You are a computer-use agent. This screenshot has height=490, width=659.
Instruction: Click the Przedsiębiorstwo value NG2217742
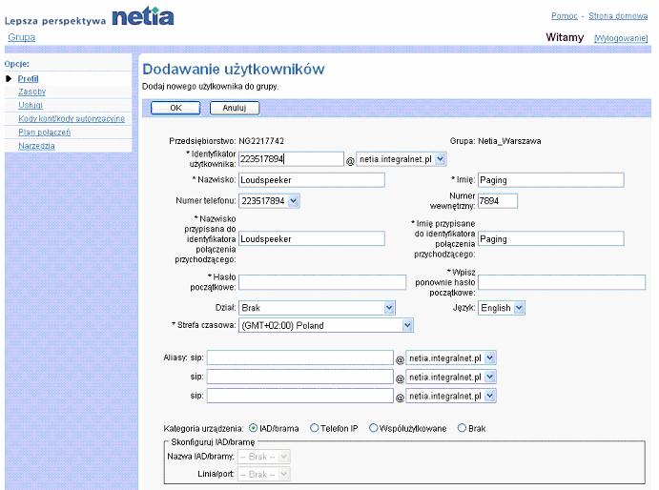[261, 141]
